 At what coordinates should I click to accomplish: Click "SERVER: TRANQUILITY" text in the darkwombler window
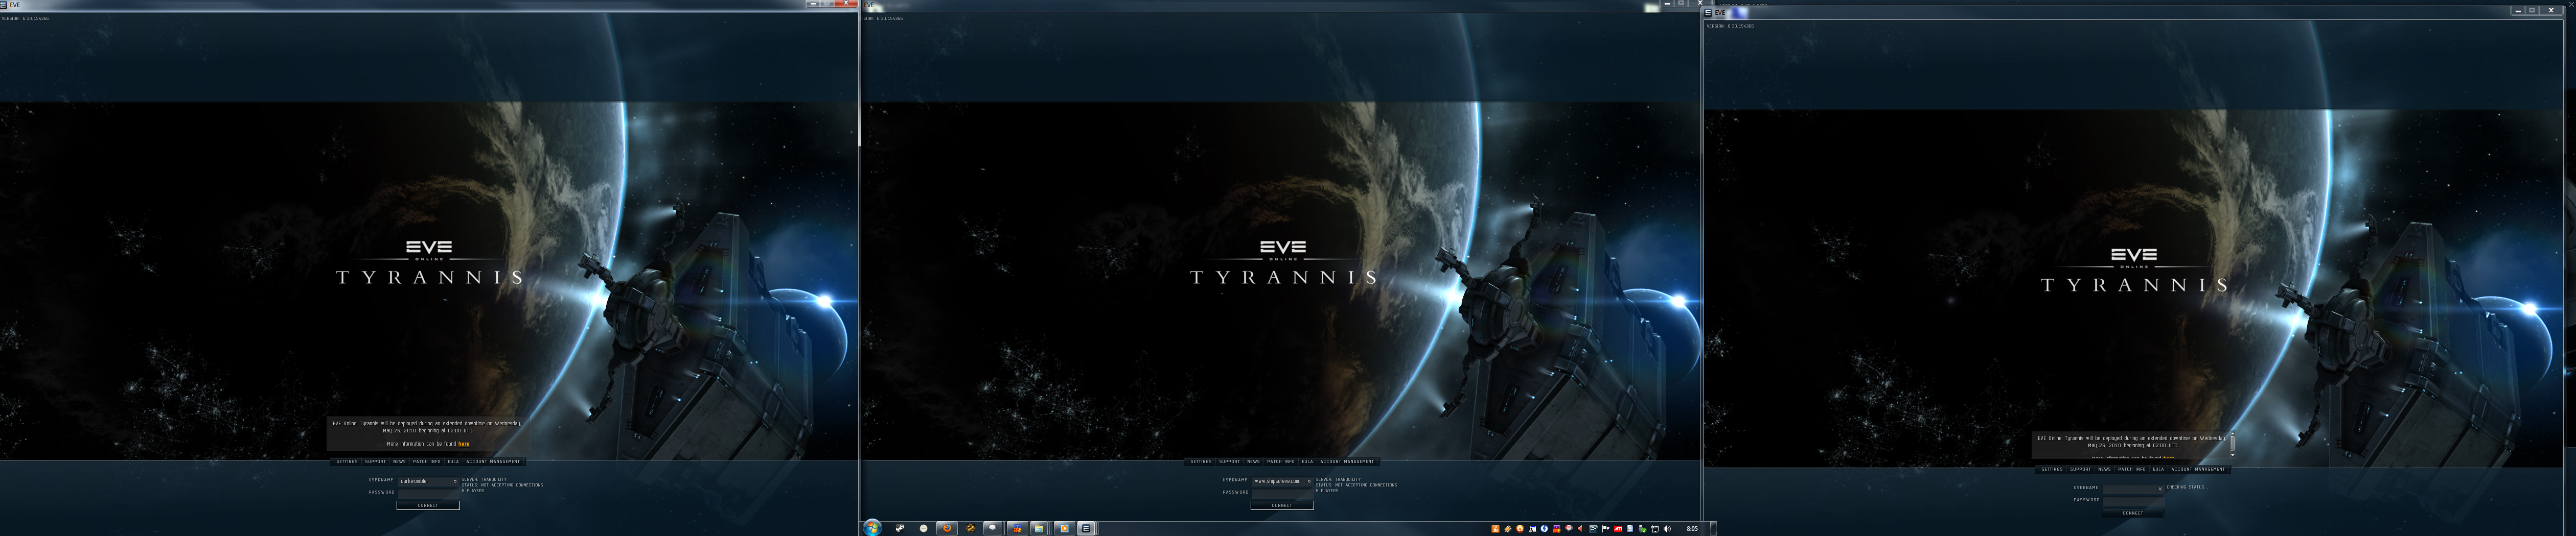pos(484,479)
